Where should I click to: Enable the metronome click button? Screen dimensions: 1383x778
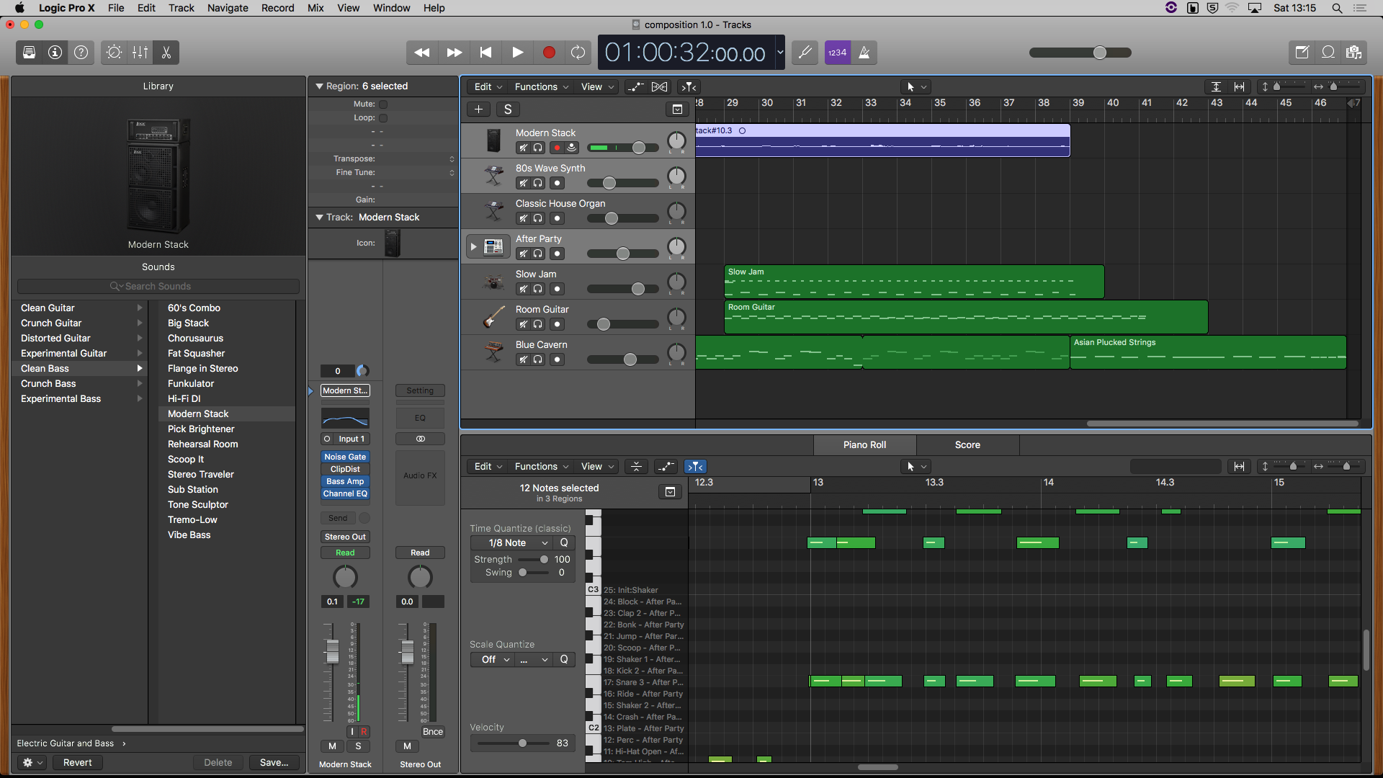pos(864,53)
